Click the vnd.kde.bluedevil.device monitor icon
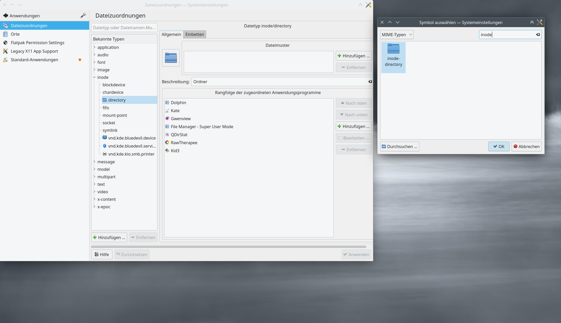Viewport: 561px width, 323px height. (105, 138)
